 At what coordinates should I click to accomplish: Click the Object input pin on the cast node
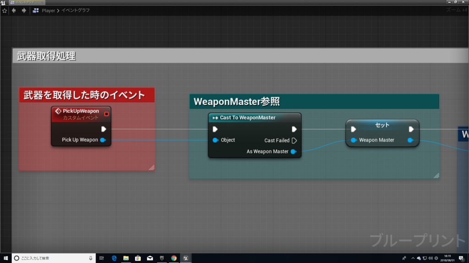point(215,140)
